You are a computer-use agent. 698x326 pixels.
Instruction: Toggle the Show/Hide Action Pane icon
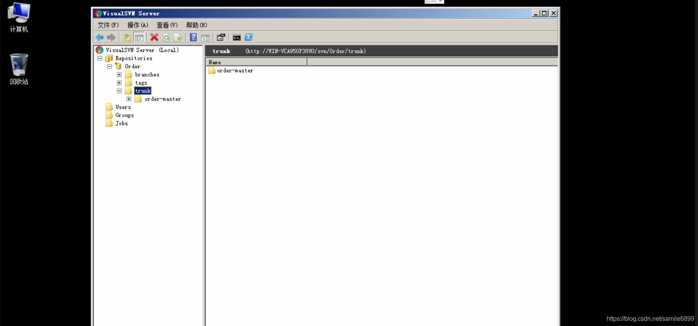205,37
